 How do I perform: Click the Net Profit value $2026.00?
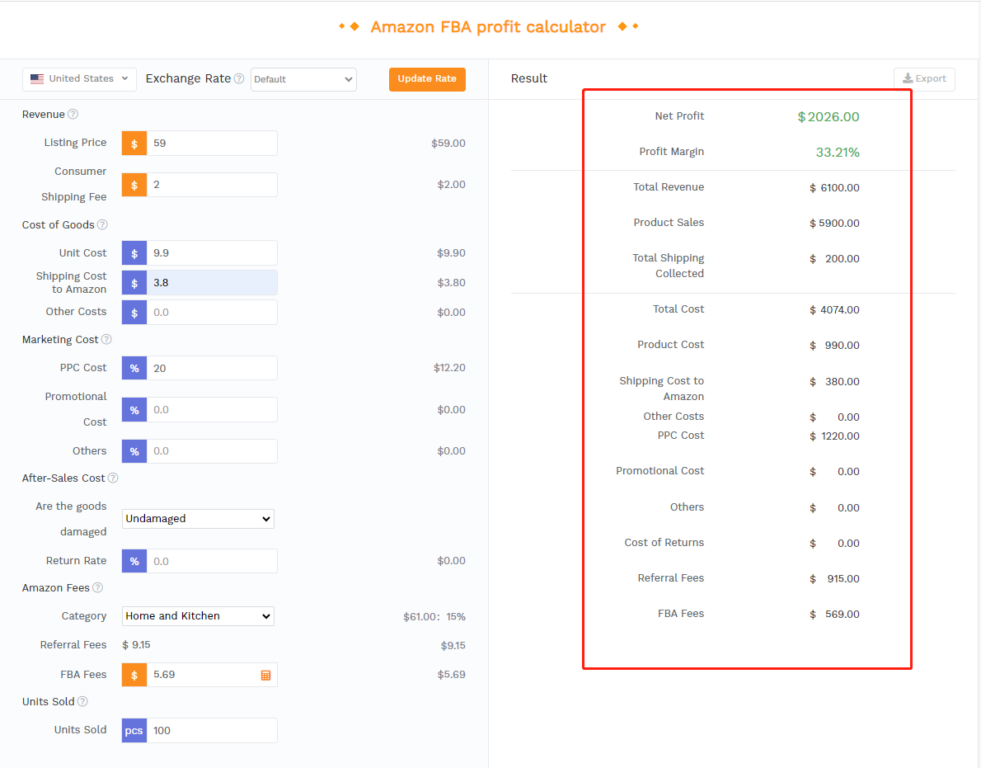click(x=828, y=117)
